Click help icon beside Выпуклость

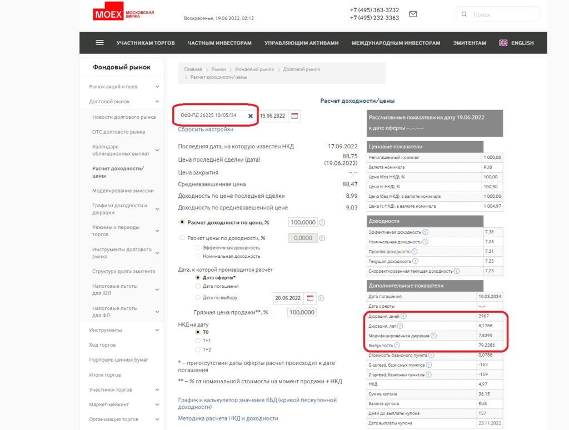pos(397,346)
